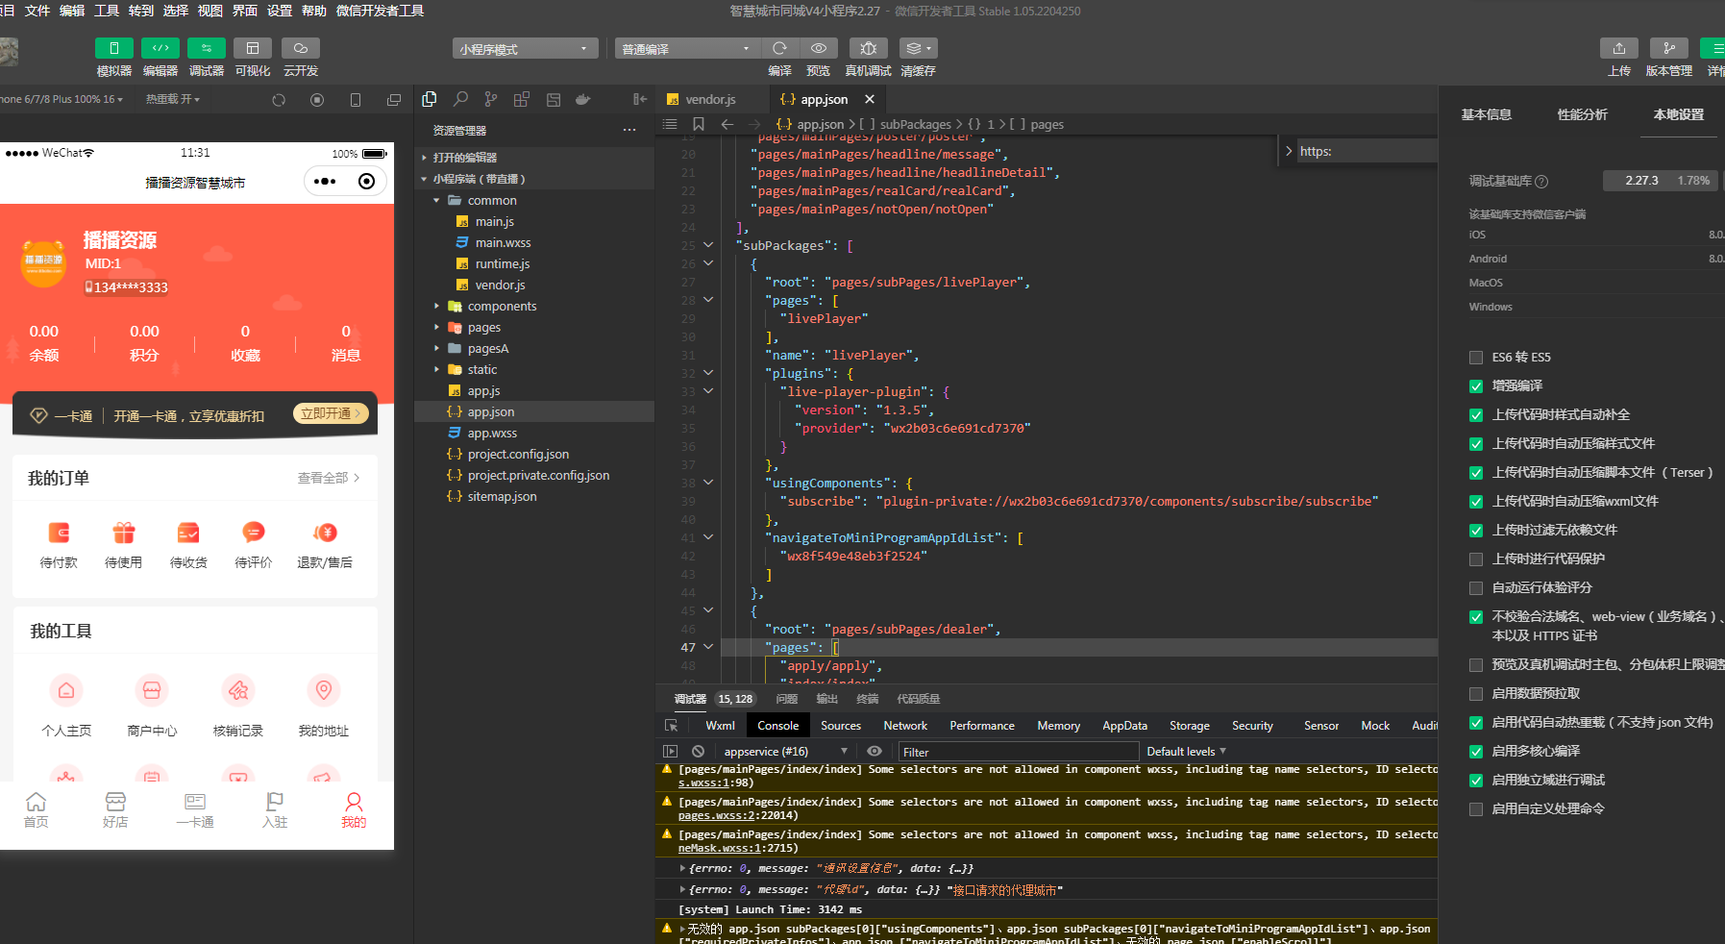Click the simulator stop/record icon
The height and width of the screenshot is (944, 1725).
coord(317,100)
